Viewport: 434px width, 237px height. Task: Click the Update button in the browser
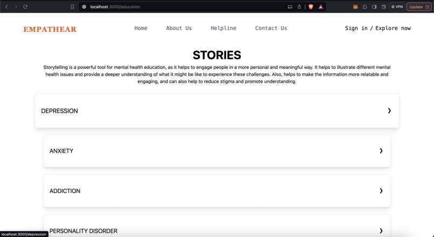pyautogui.click(x=419, y=7)
